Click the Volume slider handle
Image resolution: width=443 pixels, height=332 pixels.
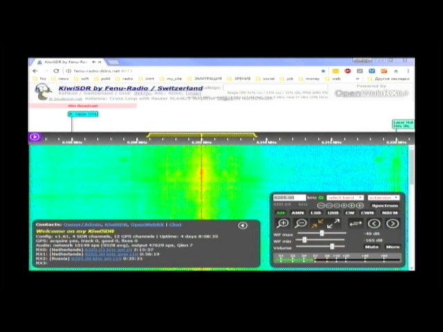(332, 246)
